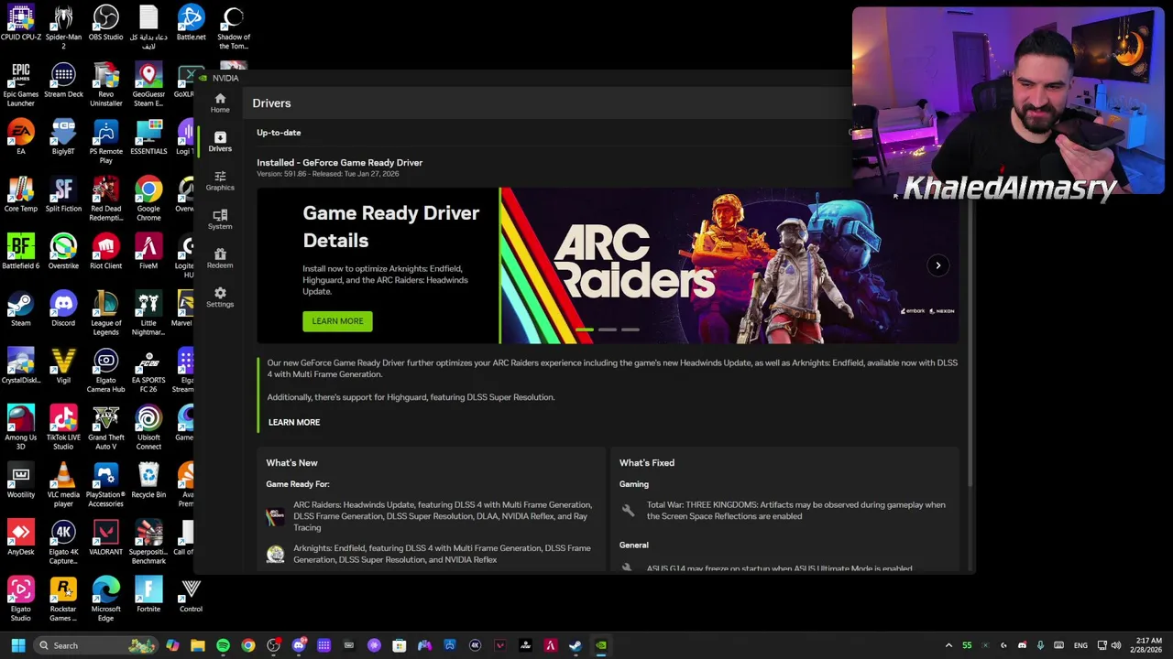Click "Installed - GeForce Game Ready Driver" heading
The width and height of the screenshot is (1173, 659).
339,163
